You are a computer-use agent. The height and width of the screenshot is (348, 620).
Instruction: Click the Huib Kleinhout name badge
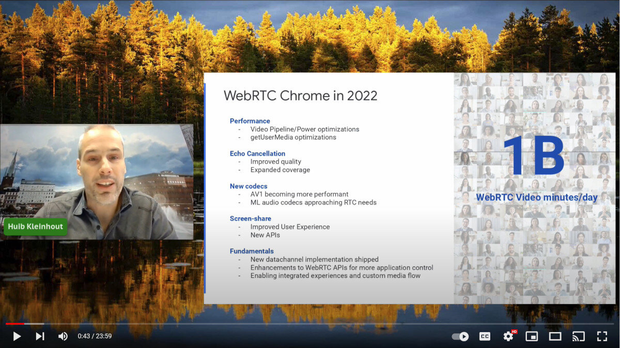[x=35, y=227]
